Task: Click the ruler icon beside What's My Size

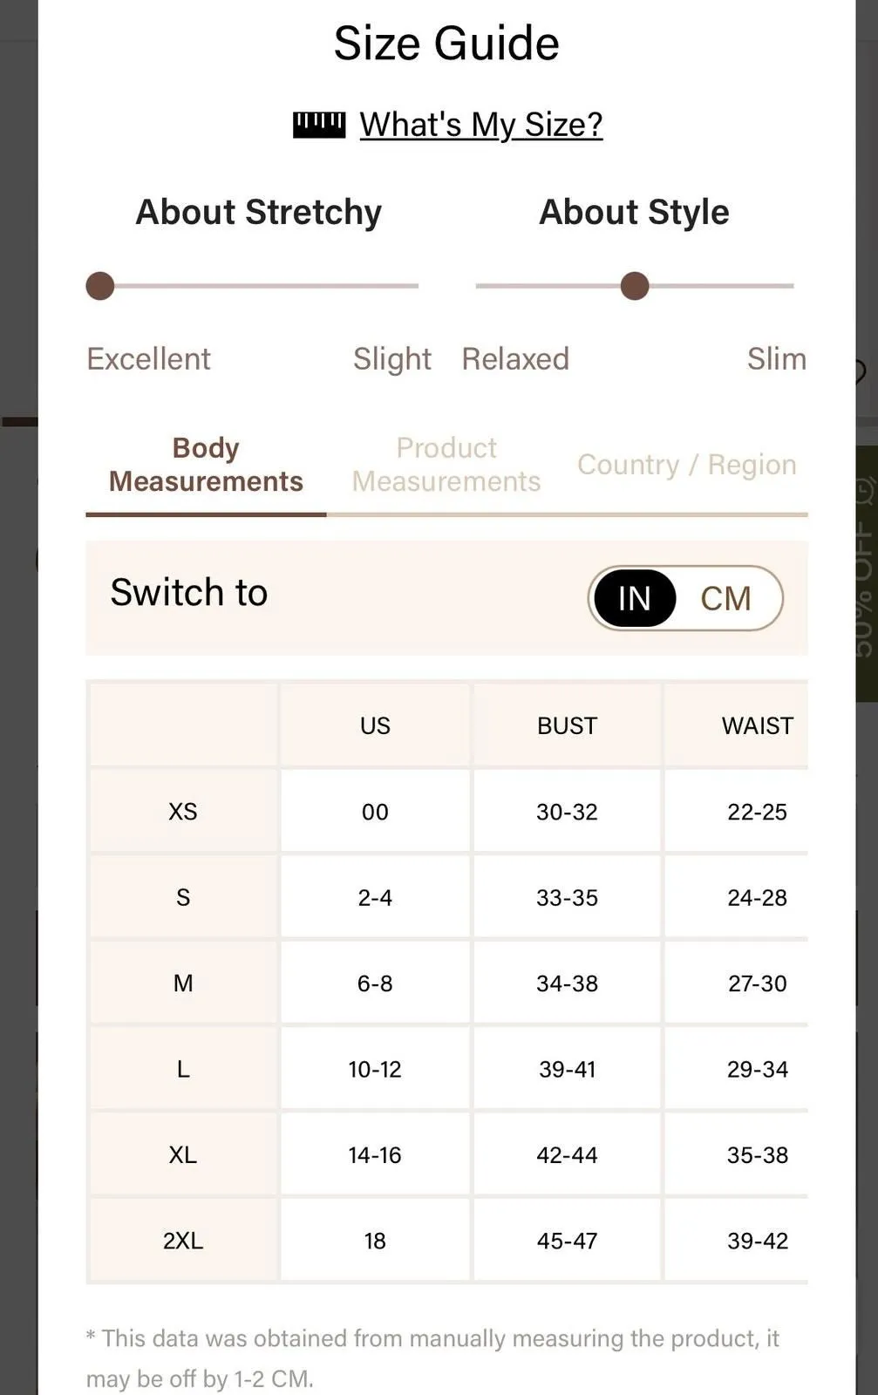Action: [x=319, y=126]
